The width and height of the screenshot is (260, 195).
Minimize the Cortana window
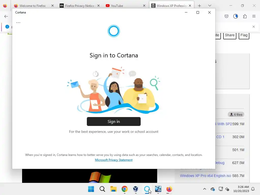coord(186,12)
